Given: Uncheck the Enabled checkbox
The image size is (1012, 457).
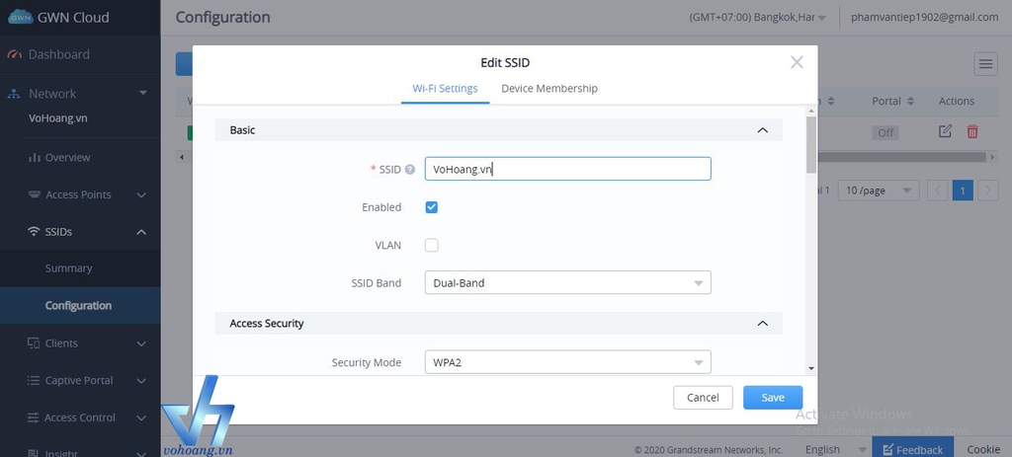Looking at the screenshot, I should click(432, 207).
